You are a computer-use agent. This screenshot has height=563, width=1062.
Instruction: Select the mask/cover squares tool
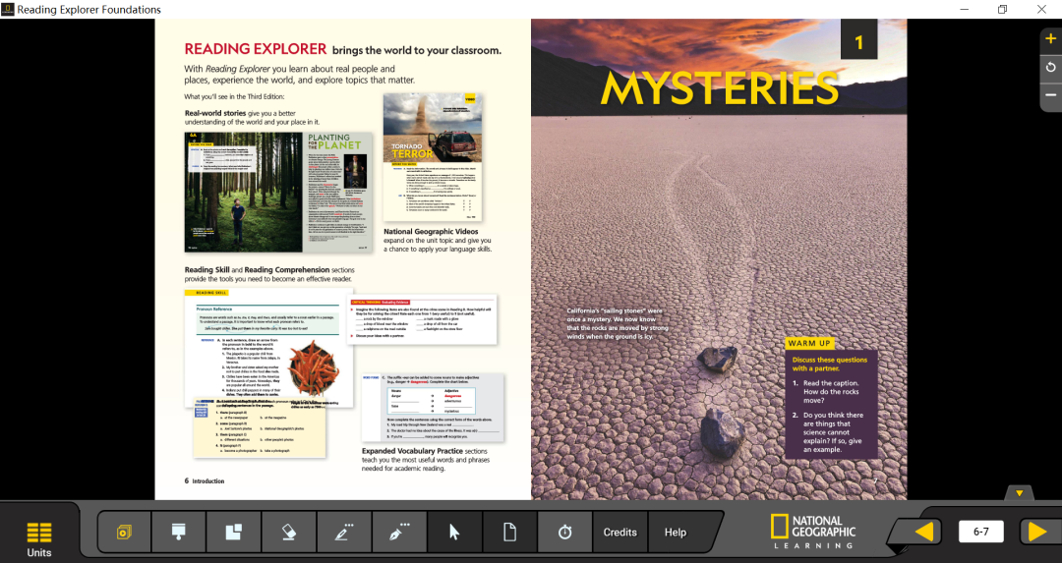234,533
